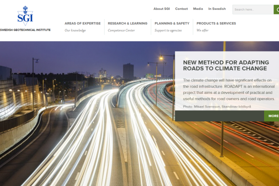Image resolution: width=279 pixels, height=186 pixels.
Task: Focus the Search here input field
Action: pyautogui.click(x=252, y=9)
